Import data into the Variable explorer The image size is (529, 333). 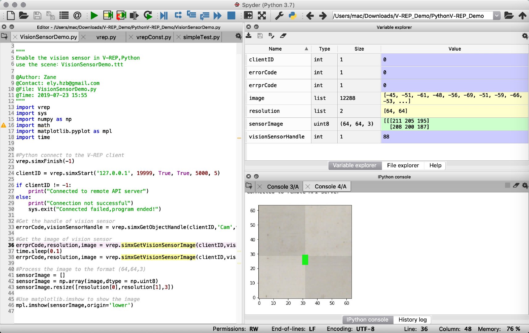249,36
